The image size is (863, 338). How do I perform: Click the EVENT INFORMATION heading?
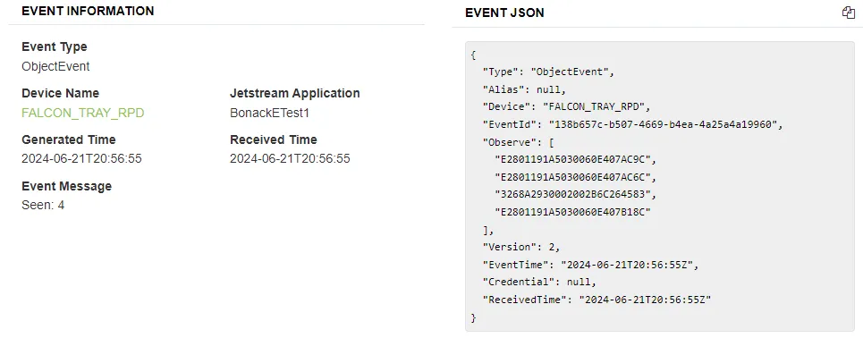click(88, 11)
